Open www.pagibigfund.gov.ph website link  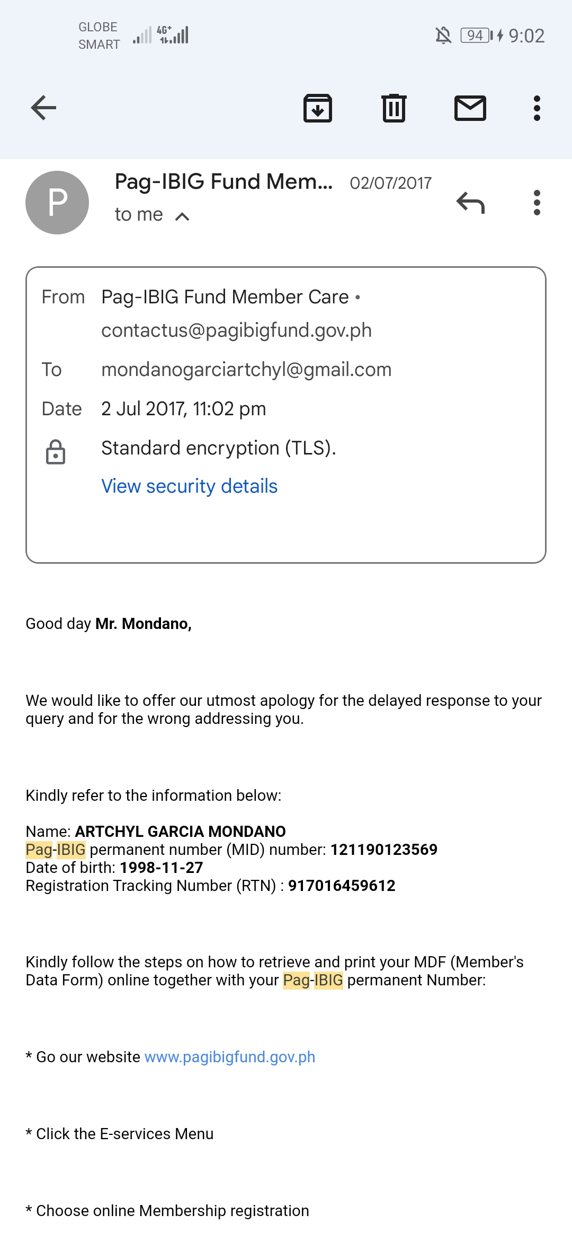230,1057
